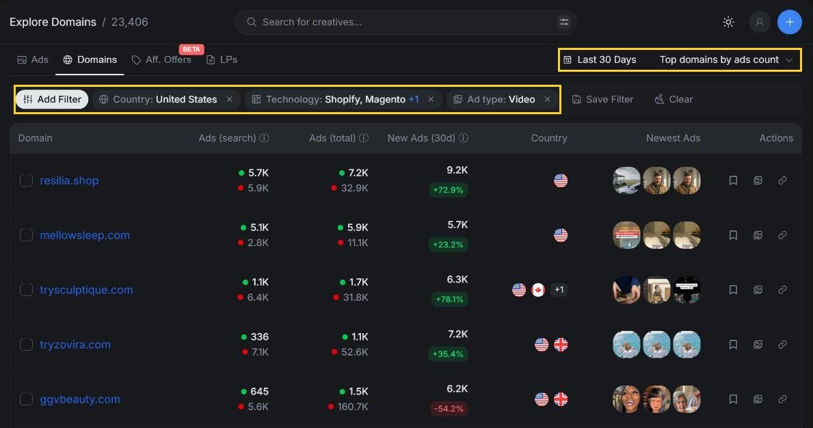Select the trysculptique.com row checkbox

(x=26, y=290)
